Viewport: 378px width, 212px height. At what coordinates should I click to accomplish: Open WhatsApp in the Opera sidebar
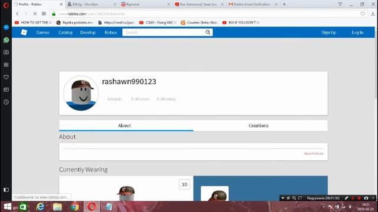pyautogui.click(x=6, y=40)
